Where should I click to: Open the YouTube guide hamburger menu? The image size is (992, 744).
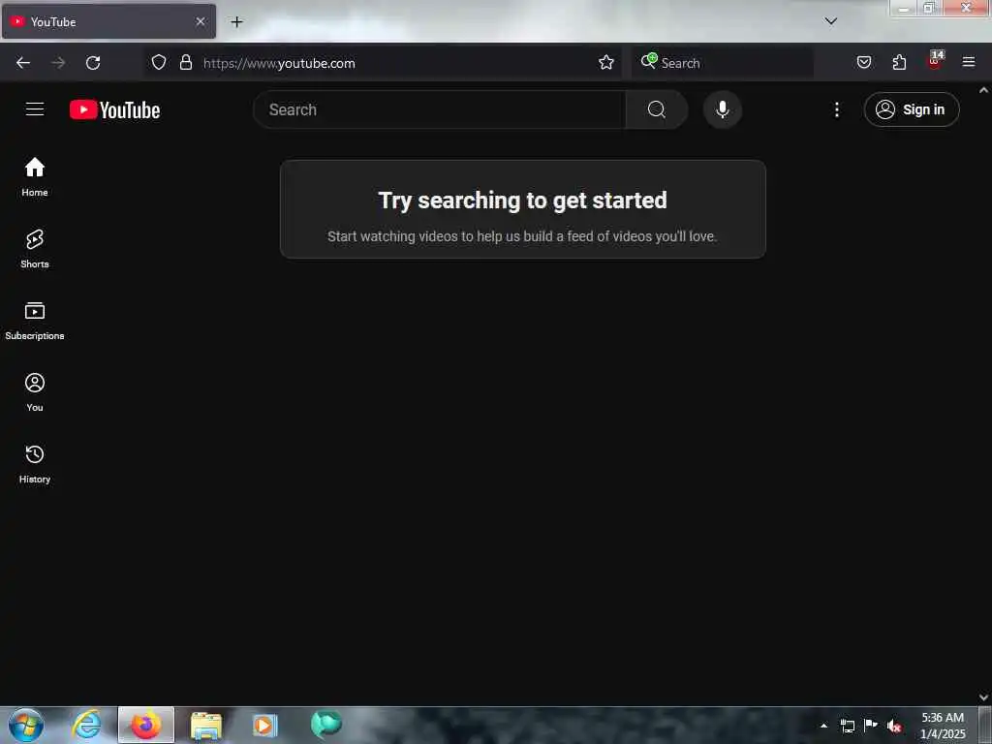point(35,109)
